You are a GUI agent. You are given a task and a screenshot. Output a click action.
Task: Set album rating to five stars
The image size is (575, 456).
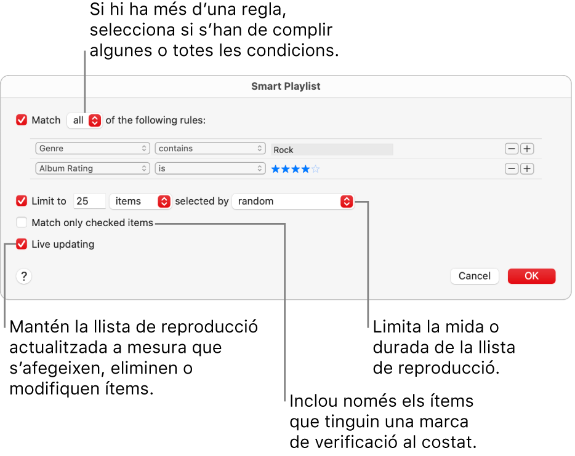click(315, 169)
